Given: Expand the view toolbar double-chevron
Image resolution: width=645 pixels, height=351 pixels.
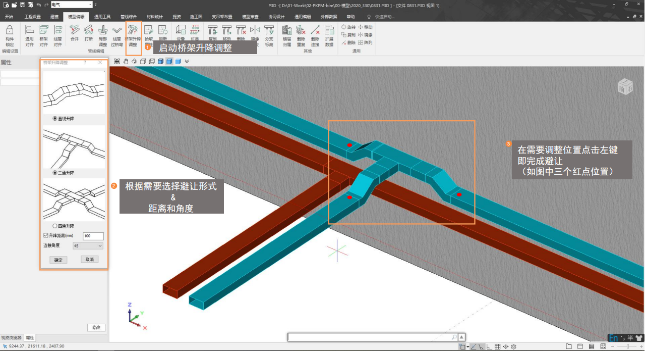Looking at the screenshot, I should pyautogui.click(x=187, y=61).
